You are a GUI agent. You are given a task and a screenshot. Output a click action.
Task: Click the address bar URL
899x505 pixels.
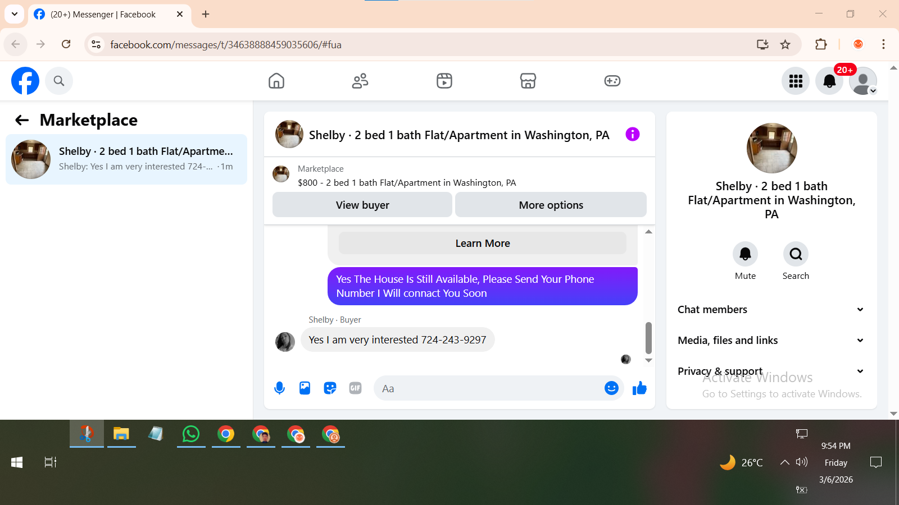pyautogui.click(x=226, y=45)
